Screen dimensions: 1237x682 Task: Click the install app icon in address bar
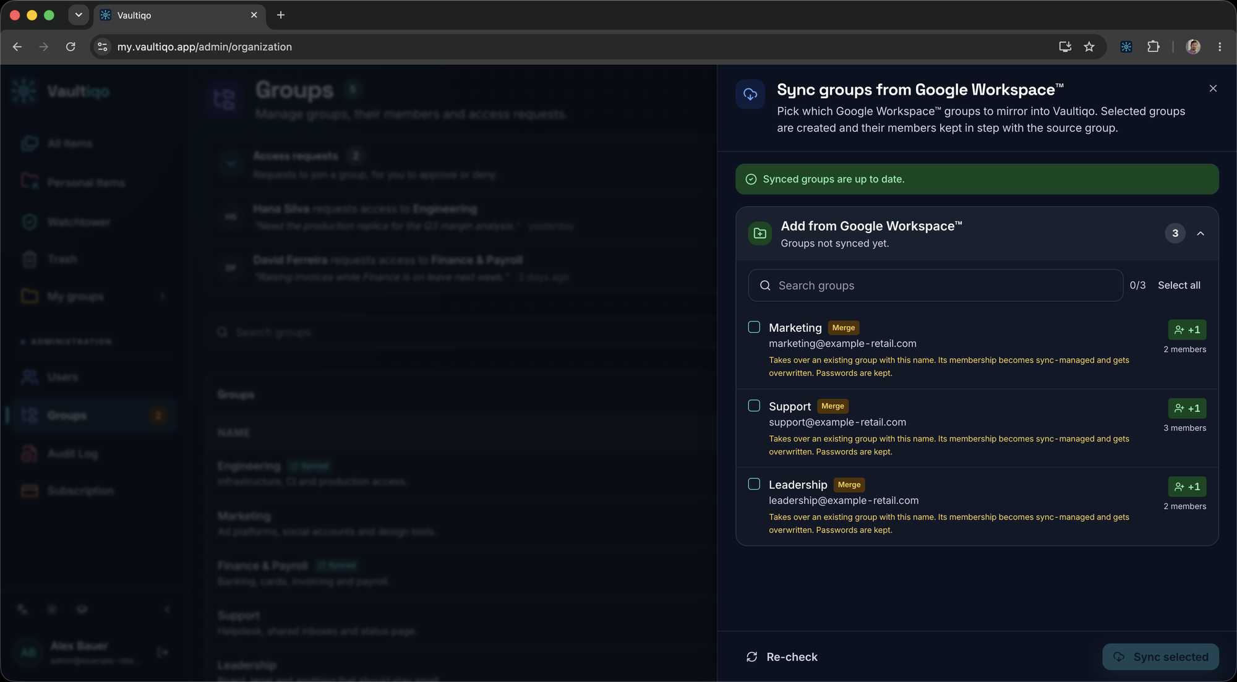(1065, 47)
